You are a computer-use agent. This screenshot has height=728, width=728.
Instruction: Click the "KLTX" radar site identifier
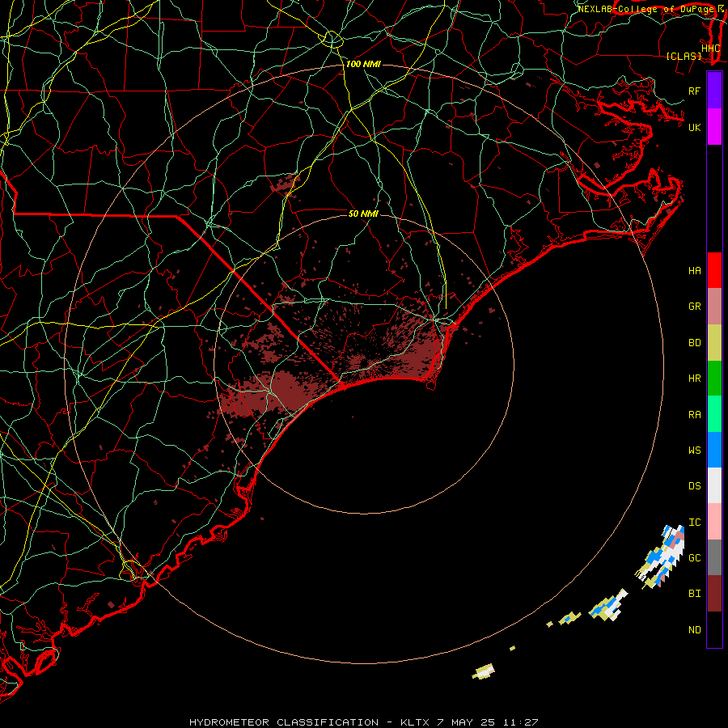(415, 722)
